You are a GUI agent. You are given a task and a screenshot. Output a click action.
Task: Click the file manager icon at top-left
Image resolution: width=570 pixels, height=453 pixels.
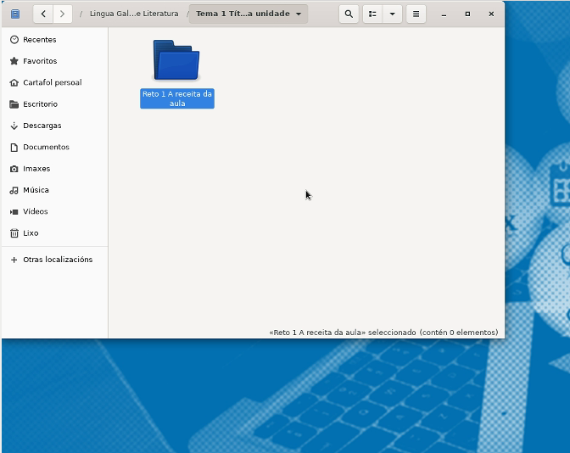point(14,14)
